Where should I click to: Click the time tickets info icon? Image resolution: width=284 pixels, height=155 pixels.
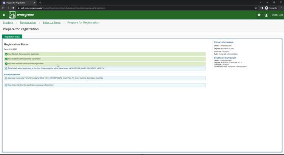pyautogui.click(x=6, y=68)
